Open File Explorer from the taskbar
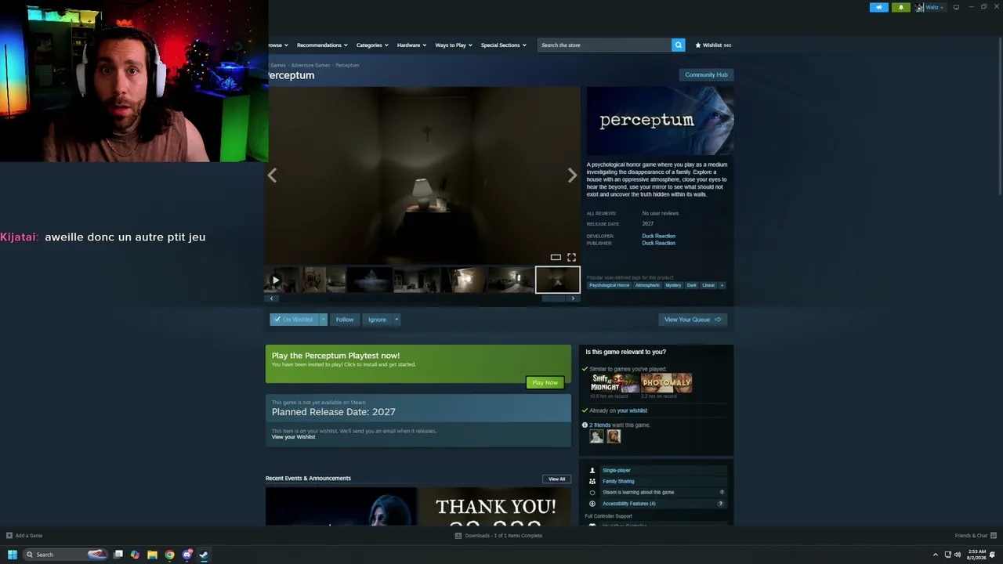 (152, 555)
